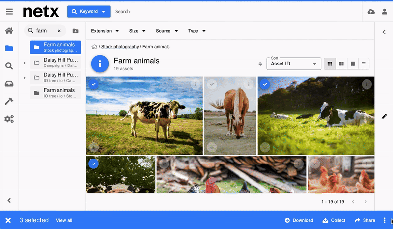Select the brown horse photo checkbox

tap(212, 85)
